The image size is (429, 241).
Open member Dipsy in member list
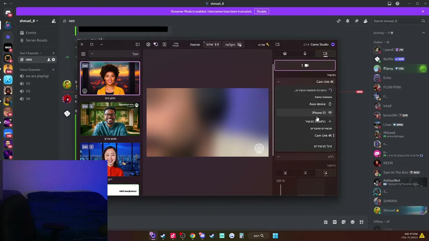point(400,69)
